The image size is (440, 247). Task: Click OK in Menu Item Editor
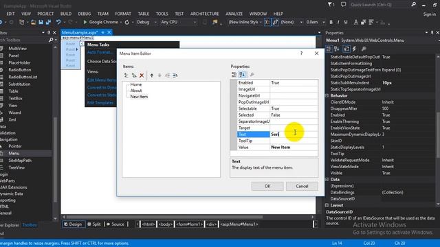[267, 186]
